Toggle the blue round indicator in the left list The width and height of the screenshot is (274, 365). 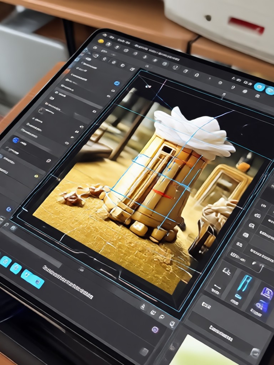(x=117, y=83)
